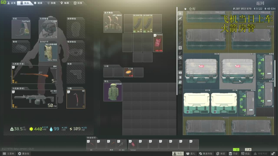278x156 pixels.
Task: Click the green 99 badge above bottom bar
Action: click(236, 149)
